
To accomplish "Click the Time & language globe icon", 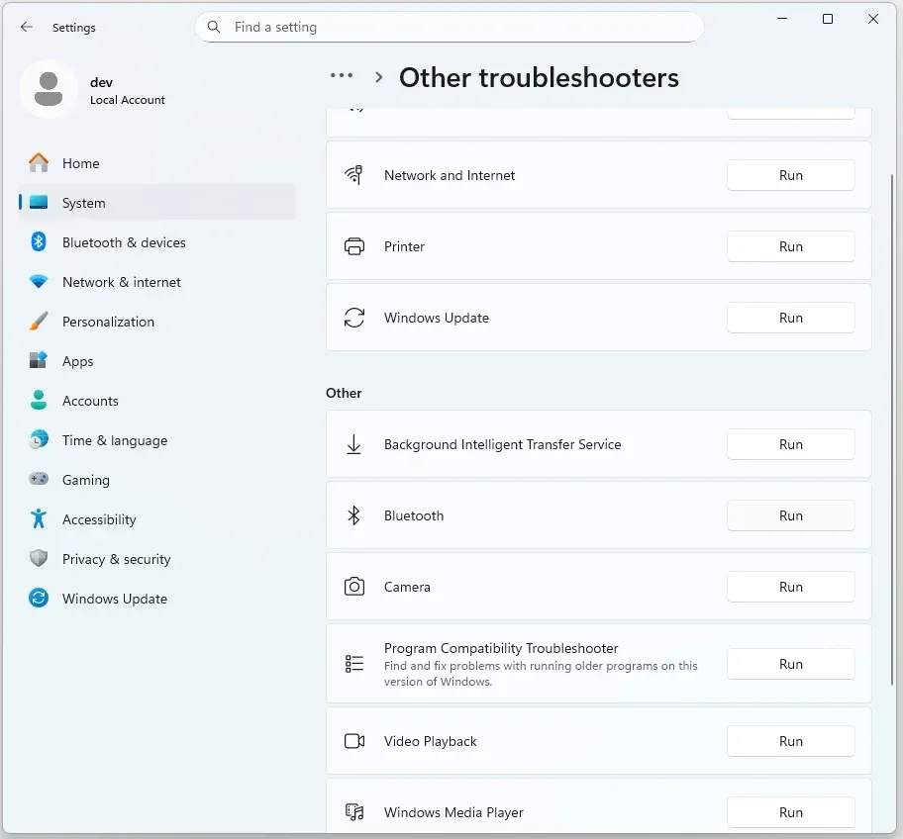I will point(39,439).
